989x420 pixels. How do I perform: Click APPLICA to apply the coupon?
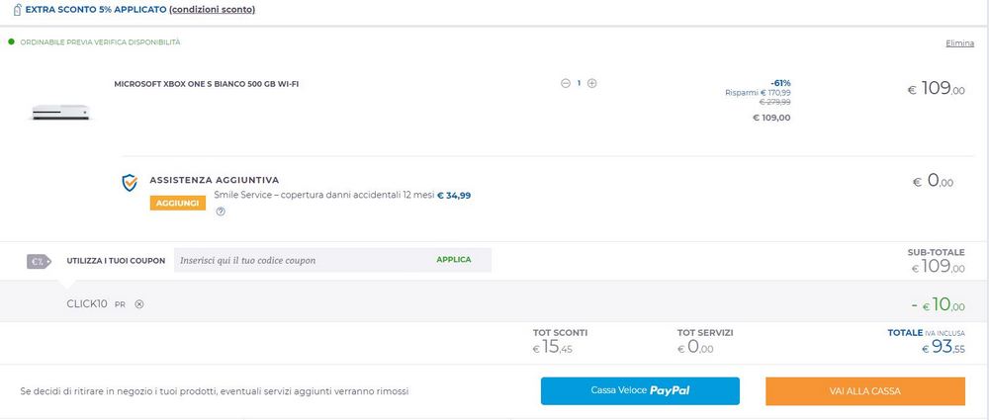(x=454, y=260)
